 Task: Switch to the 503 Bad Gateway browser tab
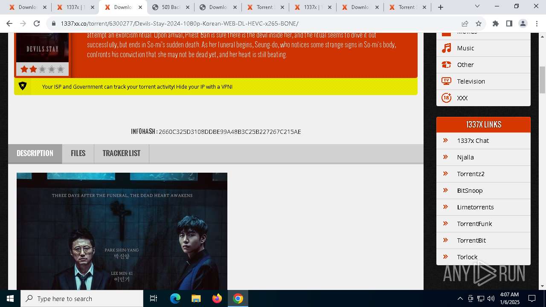(171, 7)
